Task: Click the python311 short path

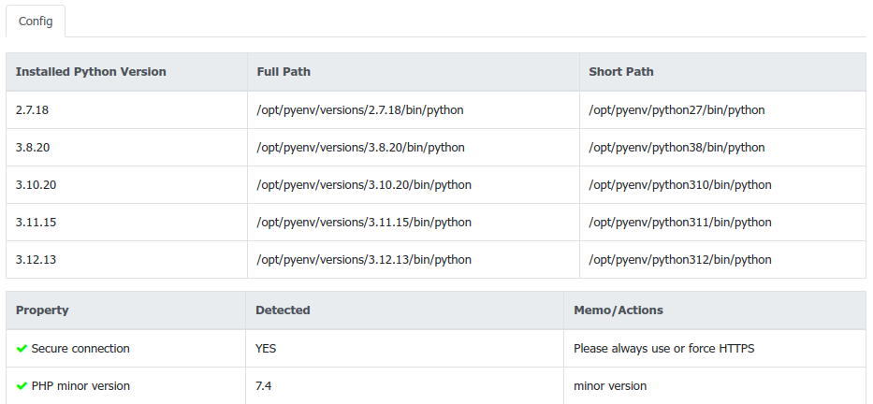Action: pyautogui.click(x=680, y=223)
